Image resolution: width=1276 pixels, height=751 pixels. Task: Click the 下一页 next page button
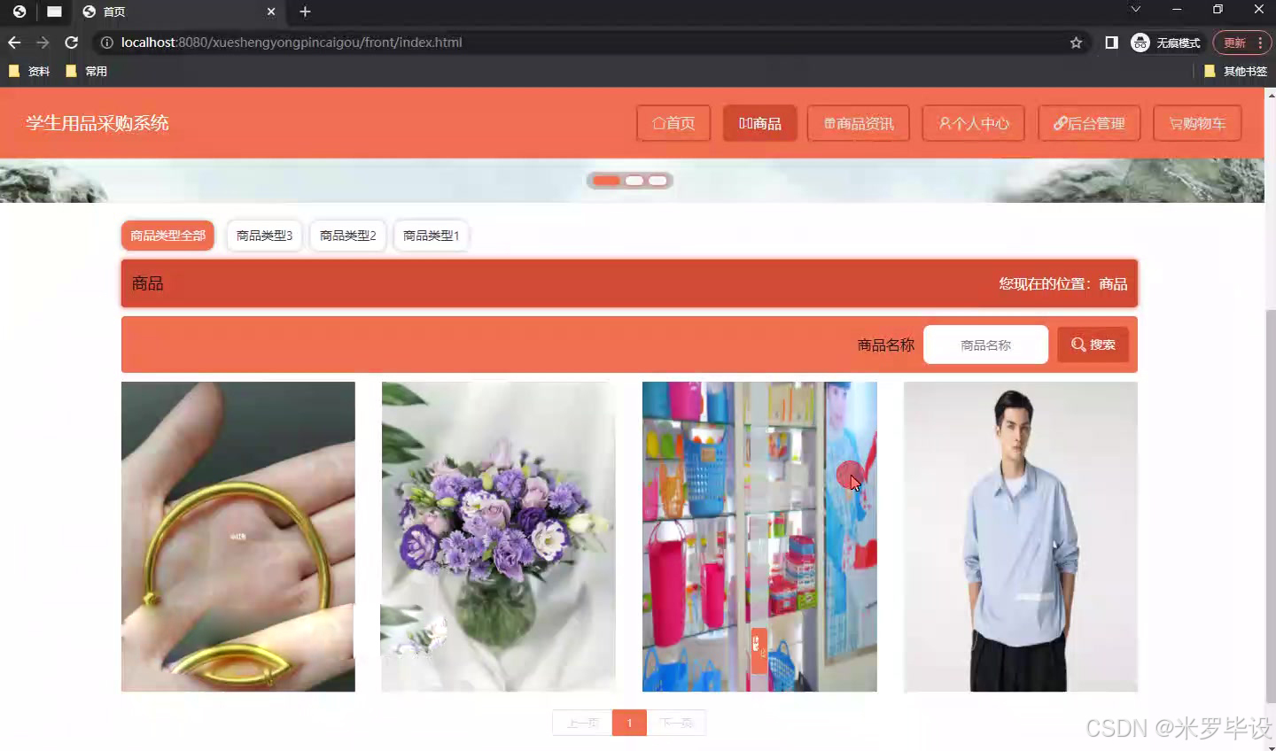tap(676, 723)
